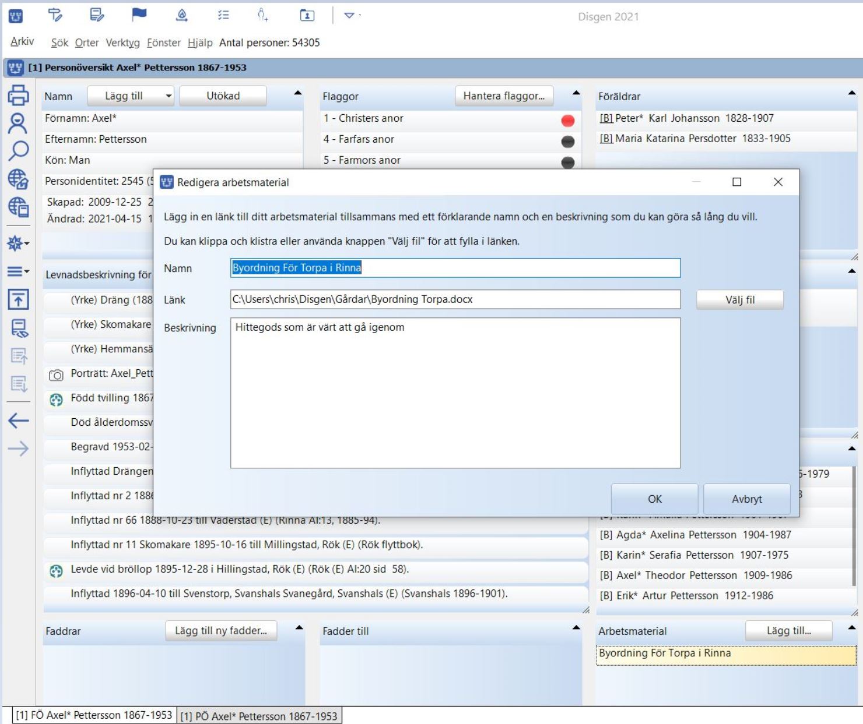Open the star-shaped dropdown in left sidebar
This screenshot has height=724, width=863.
click(18, 243)
